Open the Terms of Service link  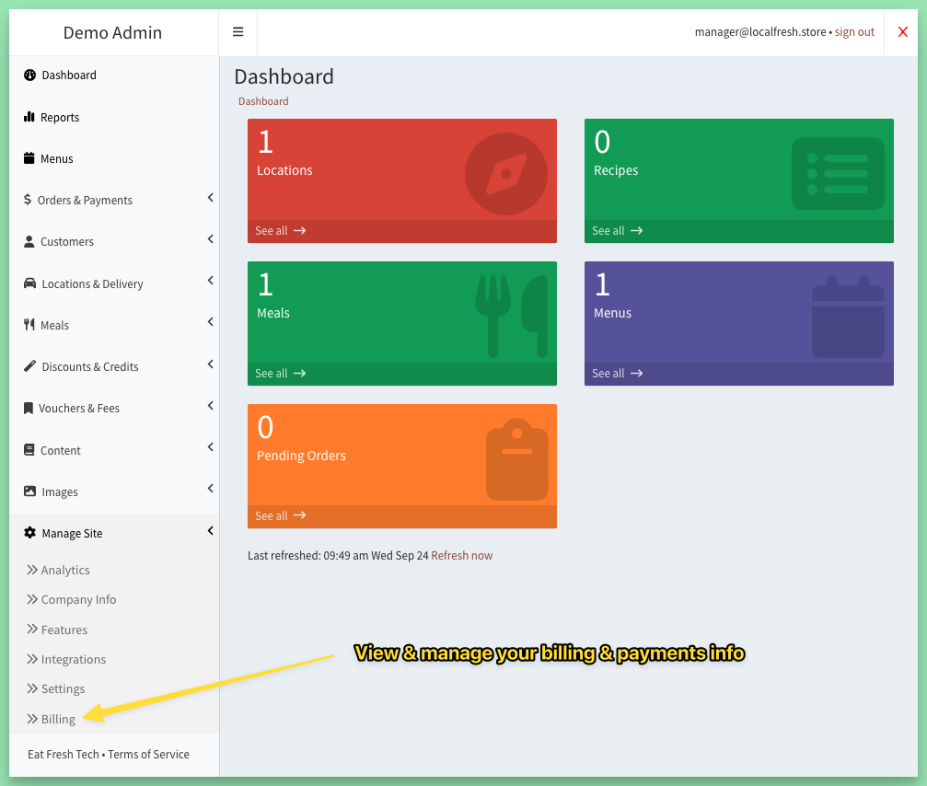(148, 754)
